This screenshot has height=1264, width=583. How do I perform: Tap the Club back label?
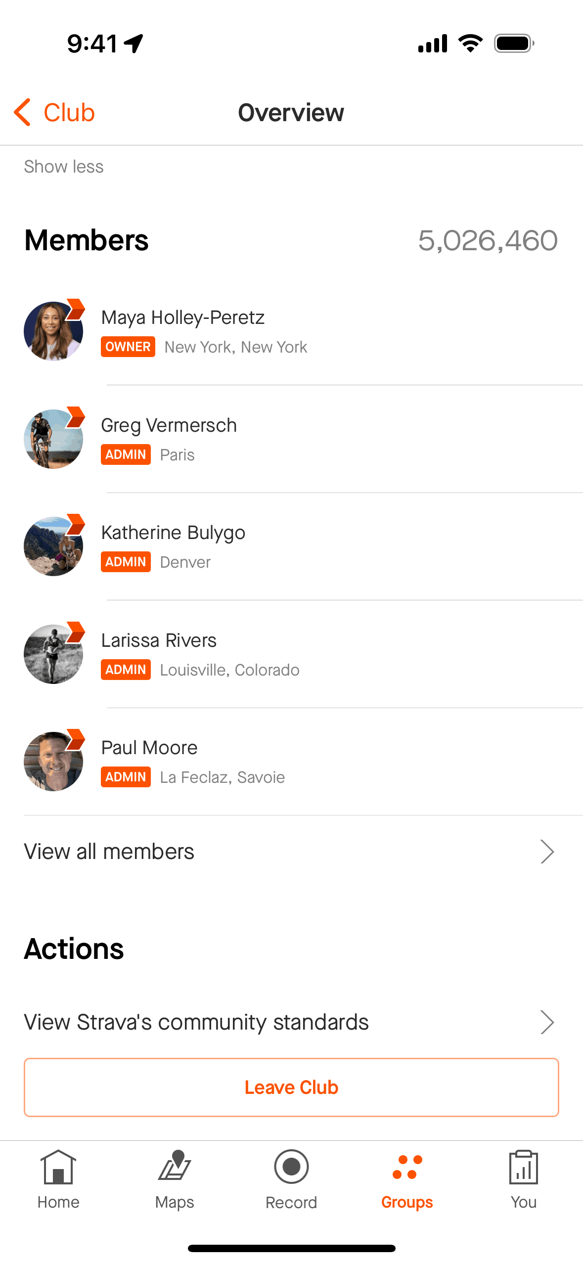(x=69, y=112)
